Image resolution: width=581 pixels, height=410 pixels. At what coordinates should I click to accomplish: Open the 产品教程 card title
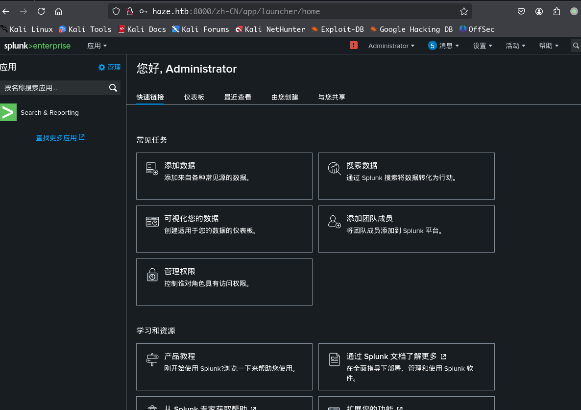click(x=180, y=357)
